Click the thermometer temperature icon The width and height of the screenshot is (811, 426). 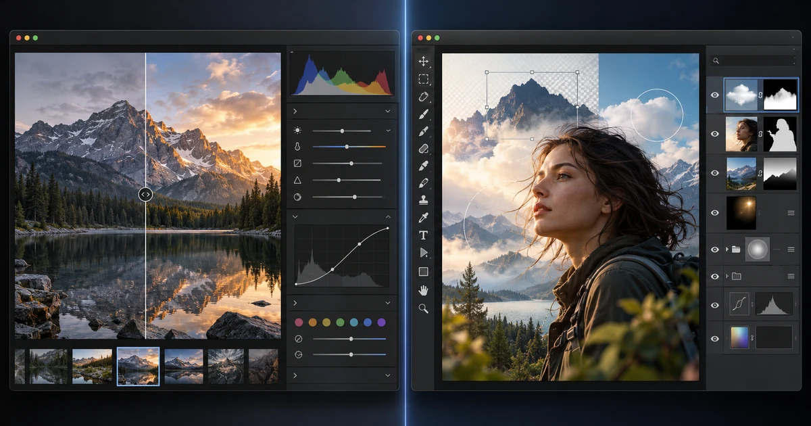(297, 146)
